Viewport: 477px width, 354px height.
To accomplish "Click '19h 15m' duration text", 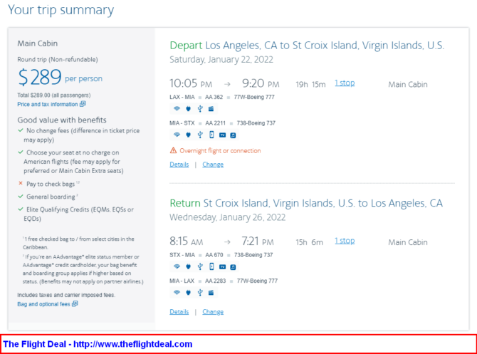I will (310, 84).
